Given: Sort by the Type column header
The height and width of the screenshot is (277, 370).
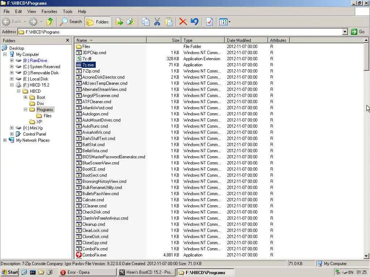Looking at the screenshot, I should [203, 40].
